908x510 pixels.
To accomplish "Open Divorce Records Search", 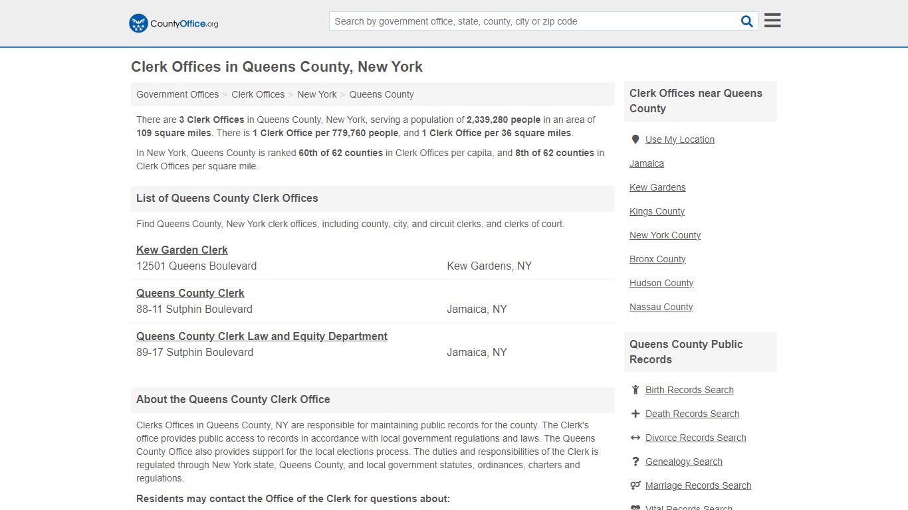I will (x=695, y=438).
